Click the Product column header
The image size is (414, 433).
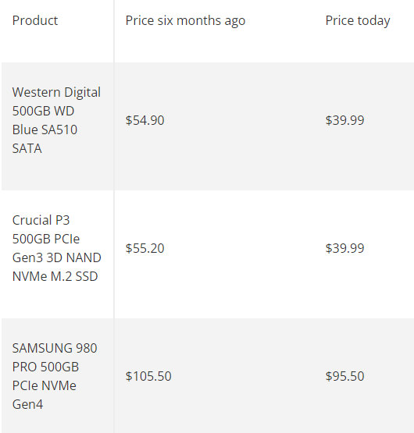point(35,21)
